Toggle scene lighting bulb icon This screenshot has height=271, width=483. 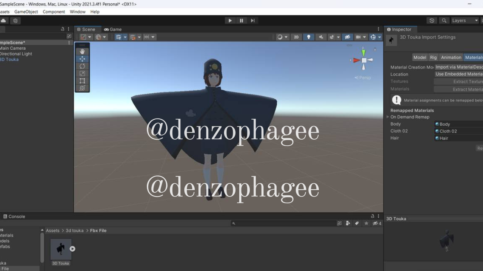(309, 37)
